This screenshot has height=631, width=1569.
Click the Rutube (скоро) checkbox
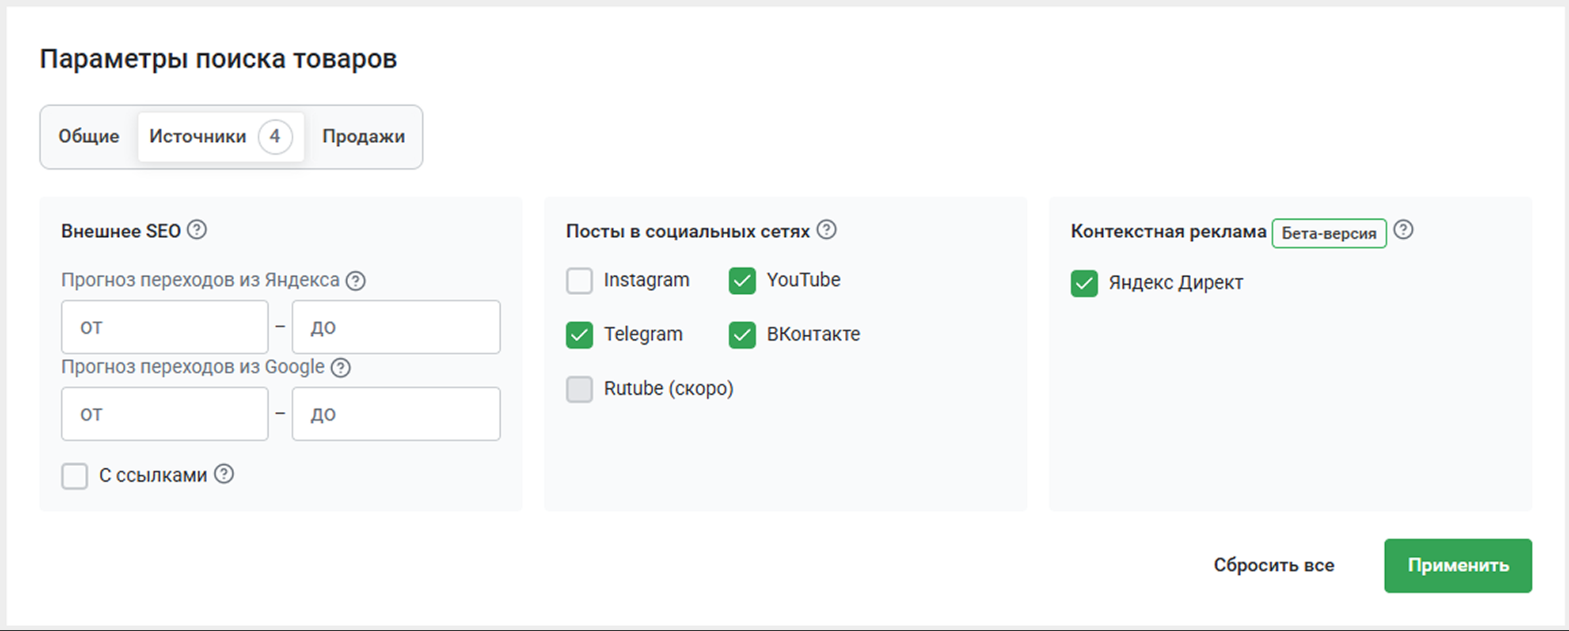coord(580,389)
